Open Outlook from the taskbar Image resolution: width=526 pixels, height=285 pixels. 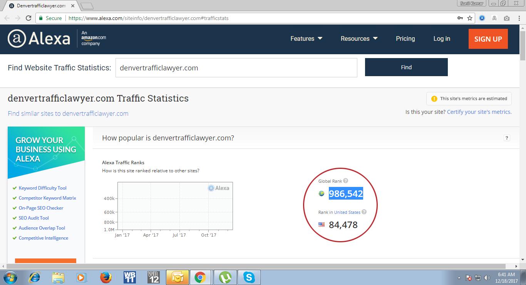tap(178, 277)
